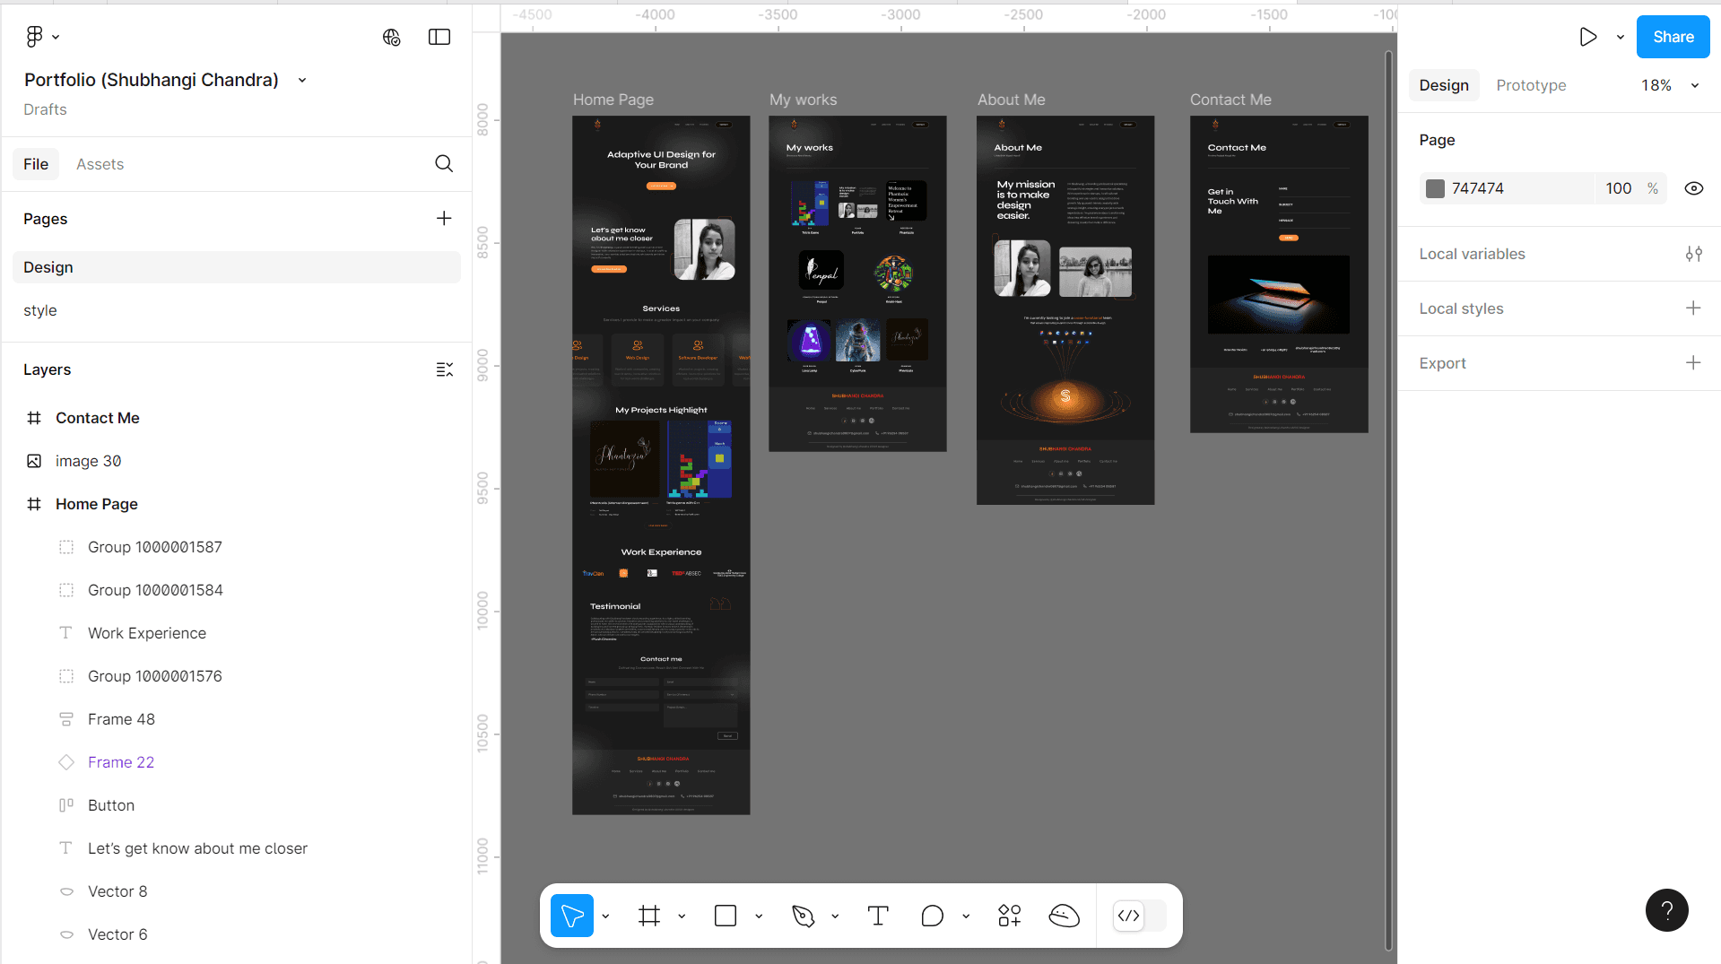The height and width of the screenshot is (964, 1721).
Task: Add an export setting plus icon
Action: coord(1693,363)
